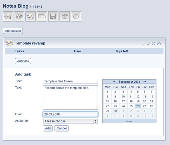Open the messages envelopes icon
Screen dimensions: 170x145
(42, 16)
